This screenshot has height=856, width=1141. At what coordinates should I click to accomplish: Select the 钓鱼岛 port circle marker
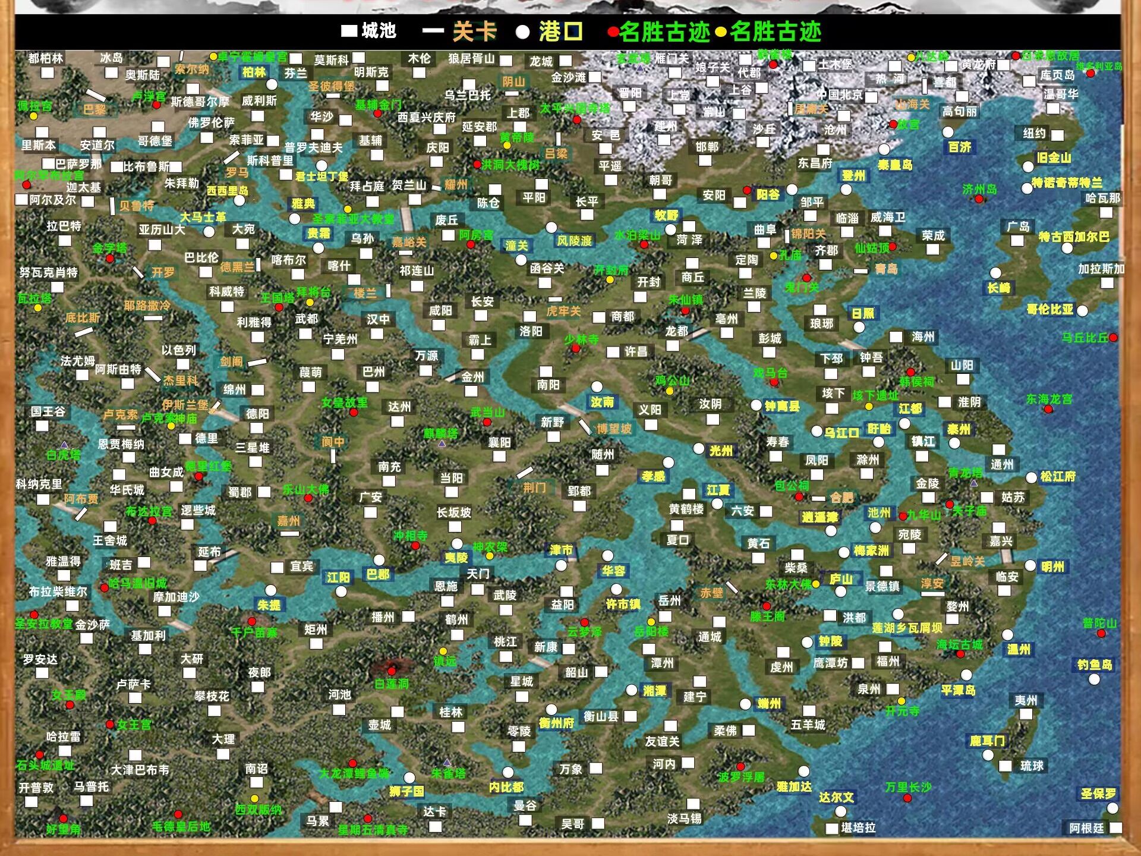point(1094,679)
